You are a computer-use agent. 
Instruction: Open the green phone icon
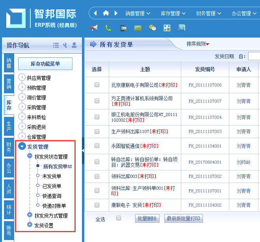(108, 28)
